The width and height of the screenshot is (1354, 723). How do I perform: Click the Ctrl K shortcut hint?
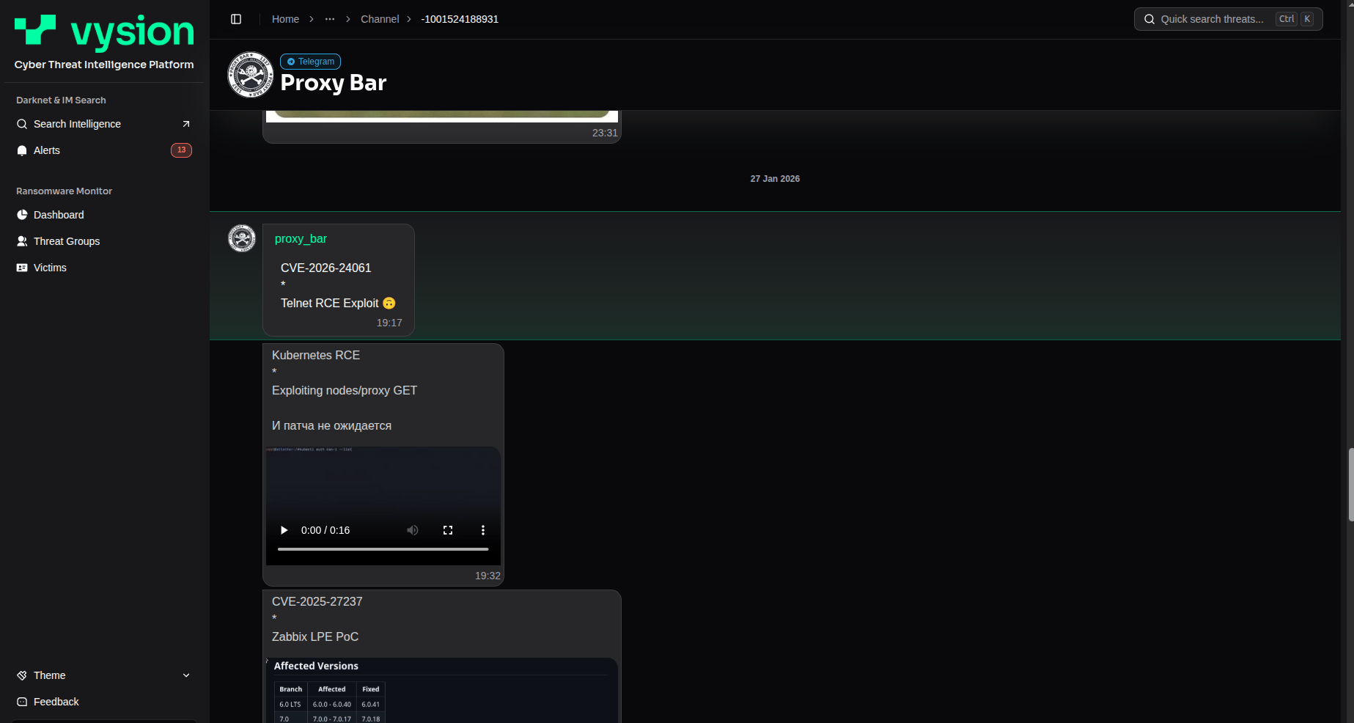(1295, 19)
